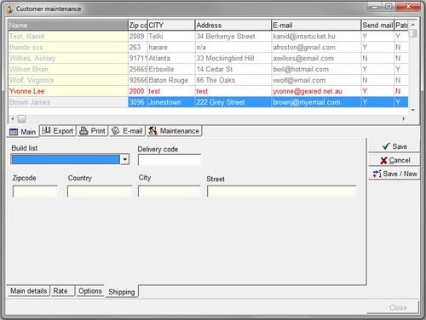Image resolution: width=426 pixels, height=320 pixels.
Task: Click the table's vertical scrollbar down arrow
Action: (x=413, y=110)
